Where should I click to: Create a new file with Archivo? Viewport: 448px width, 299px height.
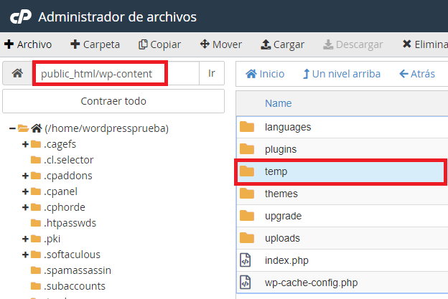pyautogui.click(x=28, y=44)
